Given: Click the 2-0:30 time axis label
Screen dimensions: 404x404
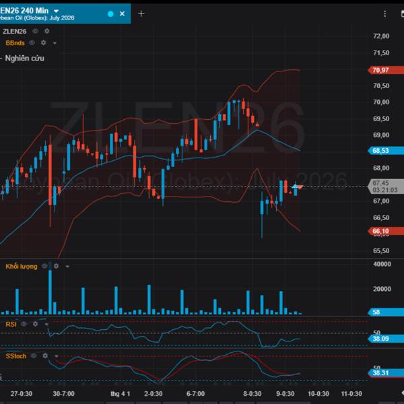Looking at the screenshot, I should click(154, 394).
